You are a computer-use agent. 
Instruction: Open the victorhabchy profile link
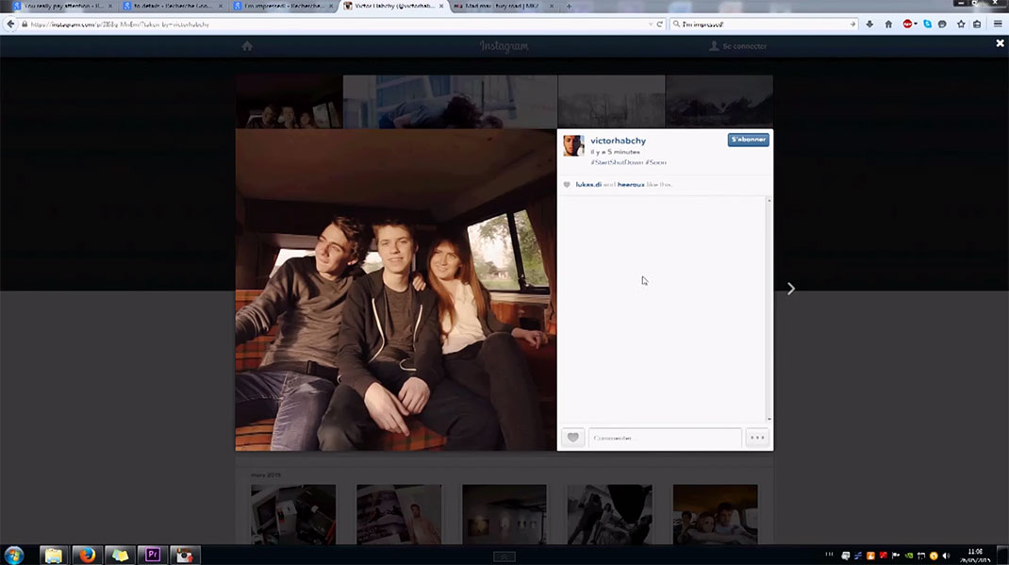pyautogui.click(x=616, y=140)
